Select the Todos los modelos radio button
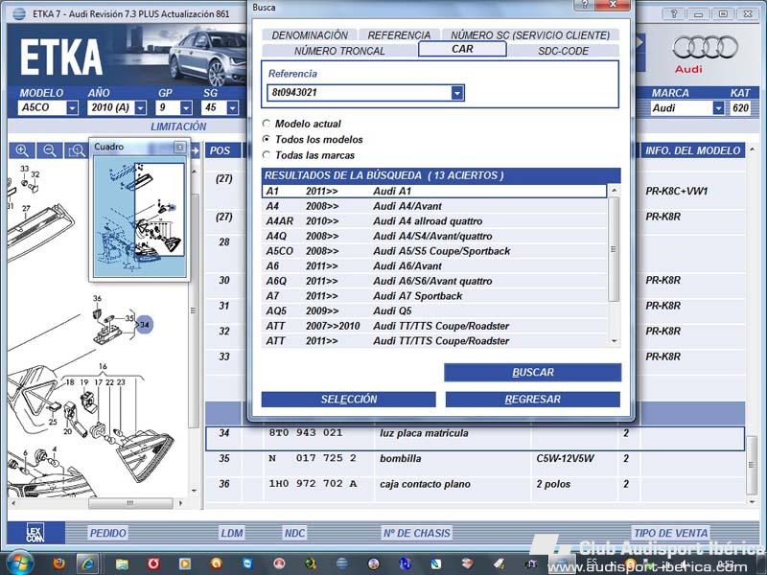Viewport: 767px width, 575px height. [x=267, y=139]
